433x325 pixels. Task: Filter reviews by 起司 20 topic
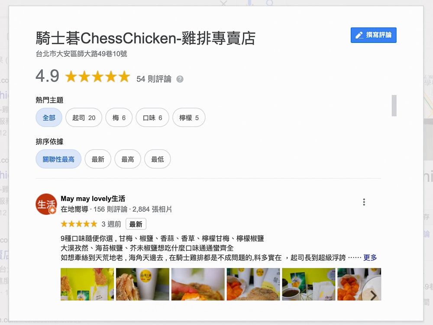click(x=84, y=117)
